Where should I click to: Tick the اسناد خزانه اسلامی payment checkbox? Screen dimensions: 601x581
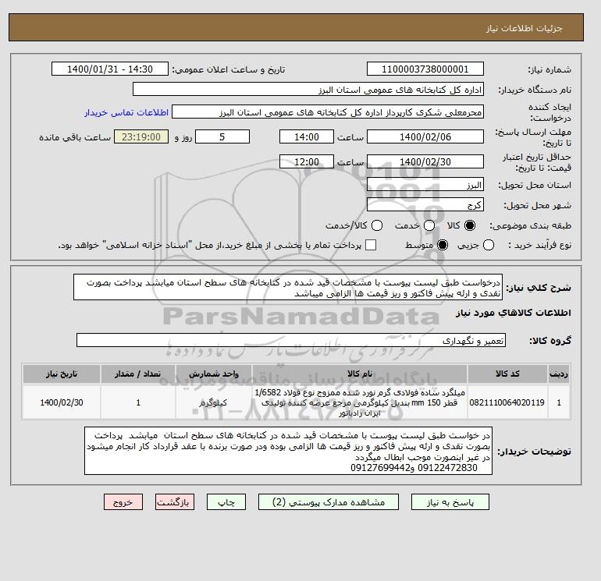pyautogui.click(x=371, y=245)
